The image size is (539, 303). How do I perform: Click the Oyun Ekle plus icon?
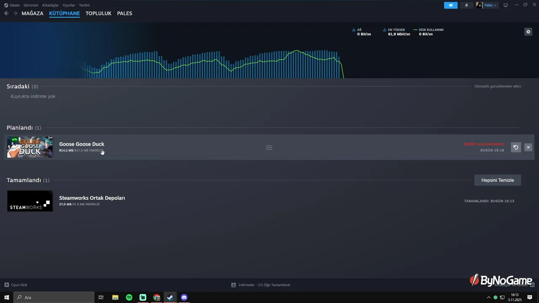pos(7,285)
